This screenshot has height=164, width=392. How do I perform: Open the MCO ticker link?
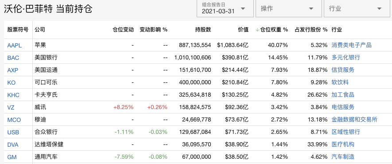pyautogui.click(x=14, y=120)
